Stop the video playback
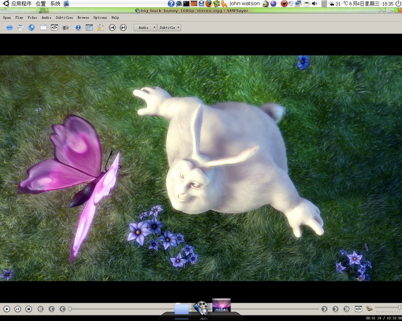The width and height of the screenshot is (402, 321). tap(29, 309)
